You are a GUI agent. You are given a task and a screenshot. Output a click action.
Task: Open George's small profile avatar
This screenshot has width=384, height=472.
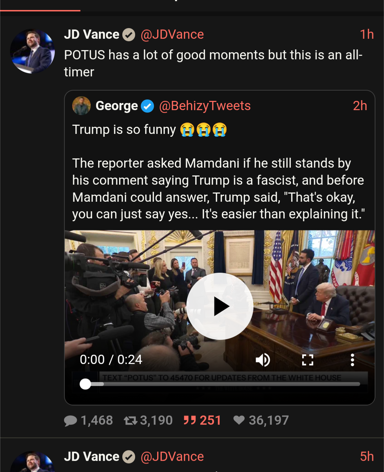pos(81,106)
